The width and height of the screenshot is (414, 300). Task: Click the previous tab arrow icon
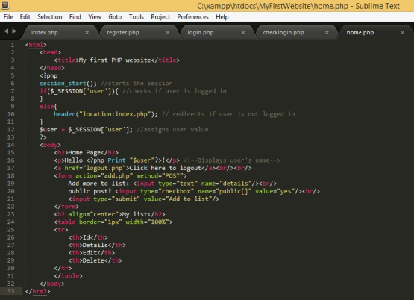(6, 31)
